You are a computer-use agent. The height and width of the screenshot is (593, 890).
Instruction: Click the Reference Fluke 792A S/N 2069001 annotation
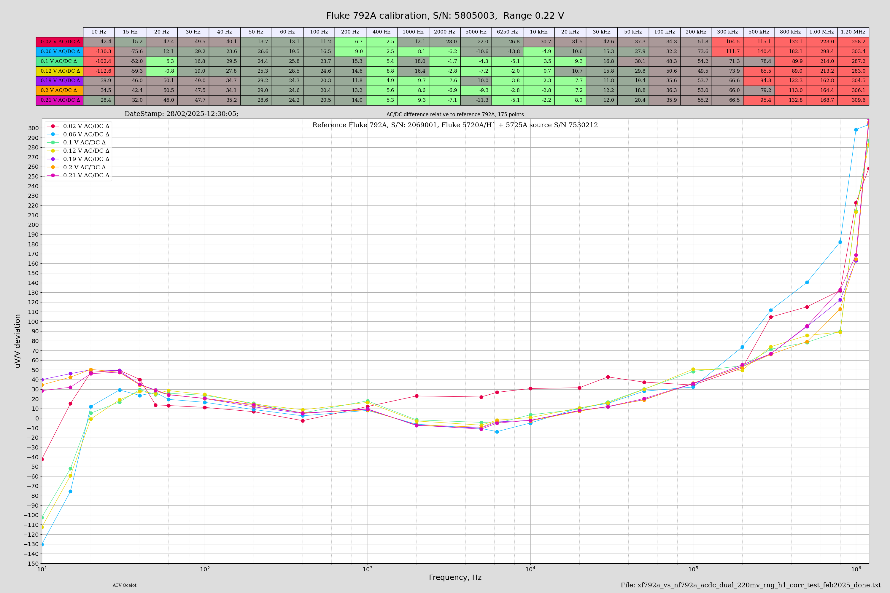(455, 125)
